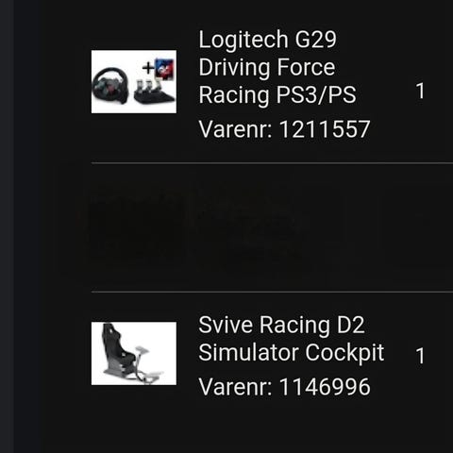
Task: Click the plus sign in Logitech thumbnail
Action: [148, 69]
